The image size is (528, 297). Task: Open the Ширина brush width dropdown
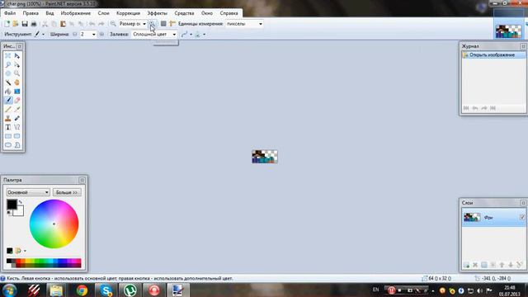point(93,35)
